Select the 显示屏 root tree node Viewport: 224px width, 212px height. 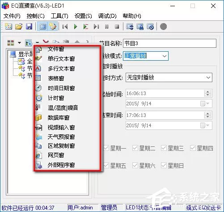[x=21, y=54]
